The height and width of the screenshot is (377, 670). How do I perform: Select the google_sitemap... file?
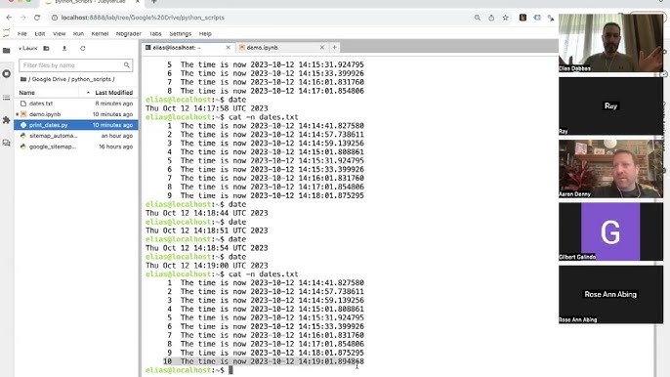click(76, 147)
